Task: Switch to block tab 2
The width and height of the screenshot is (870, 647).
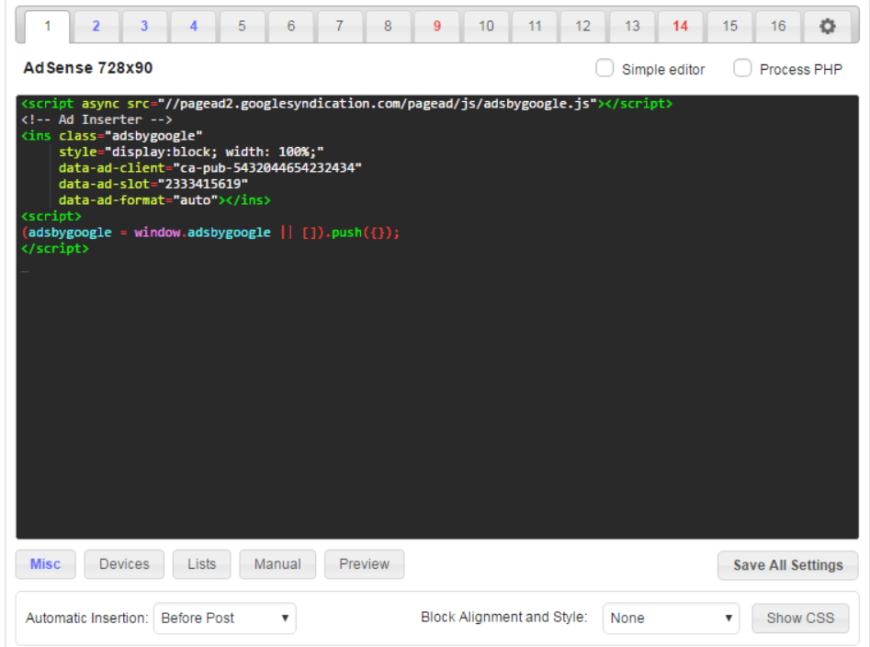Action: 96,26
